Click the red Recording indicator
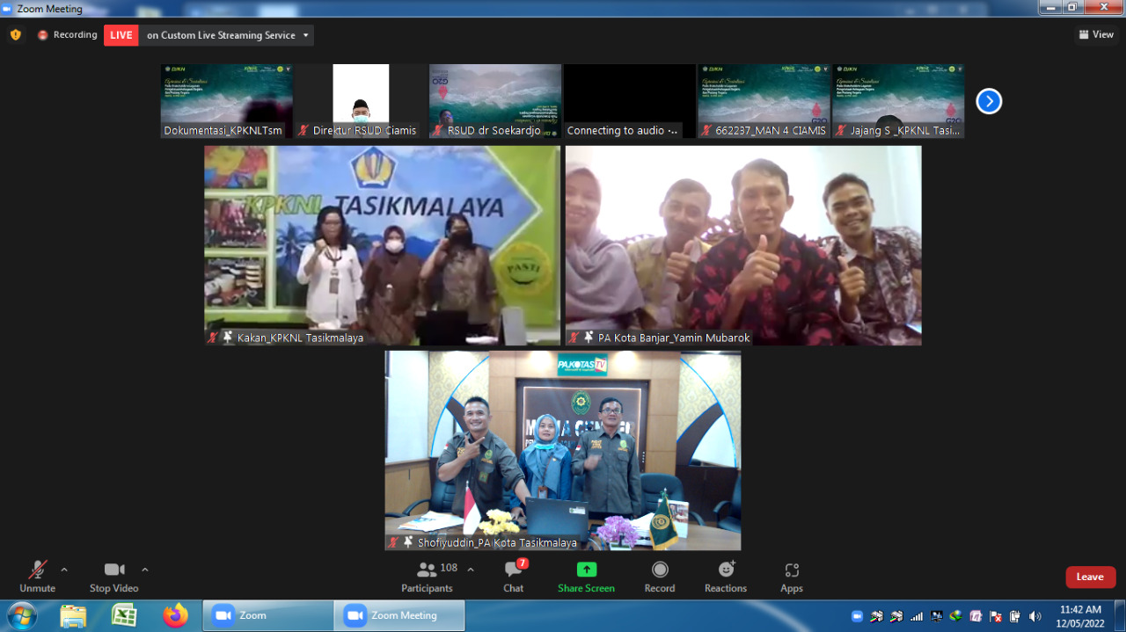 (67, 35)
